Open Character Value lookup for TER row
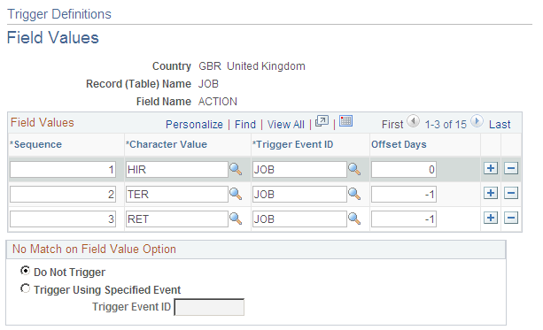Image resolution: width=543 pixels, height=330 pixels. [236, 194]
